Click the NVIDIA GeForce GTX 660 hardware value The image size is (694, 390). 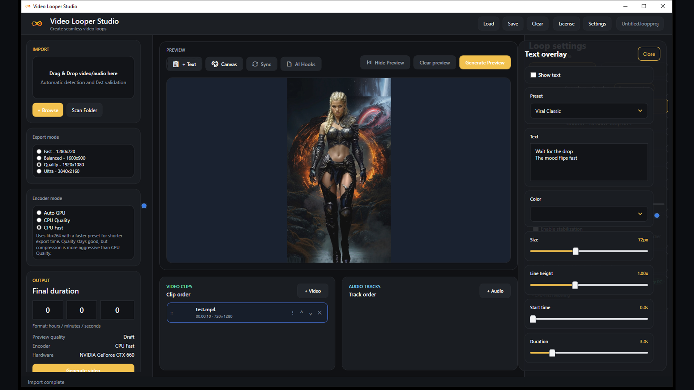(x=107, y=355)
